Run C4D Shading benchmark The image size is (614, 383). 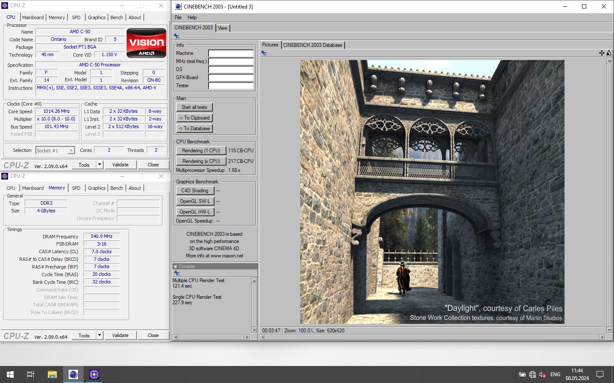(x=195, y=191)
